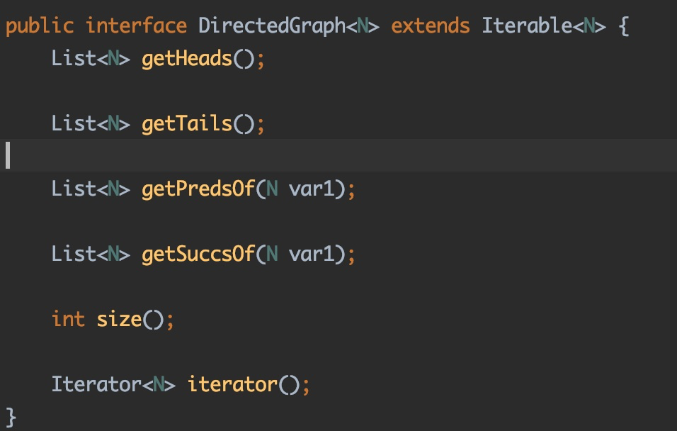This screenshot has width=677, height=431.
Task: Click the closing curly brace of the interface
Action: [11, 416]
